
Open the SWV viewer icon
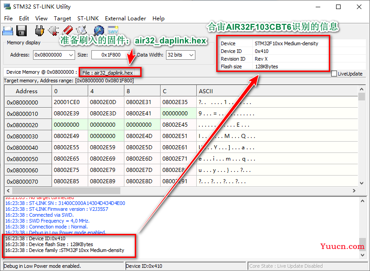coord(113,30)
